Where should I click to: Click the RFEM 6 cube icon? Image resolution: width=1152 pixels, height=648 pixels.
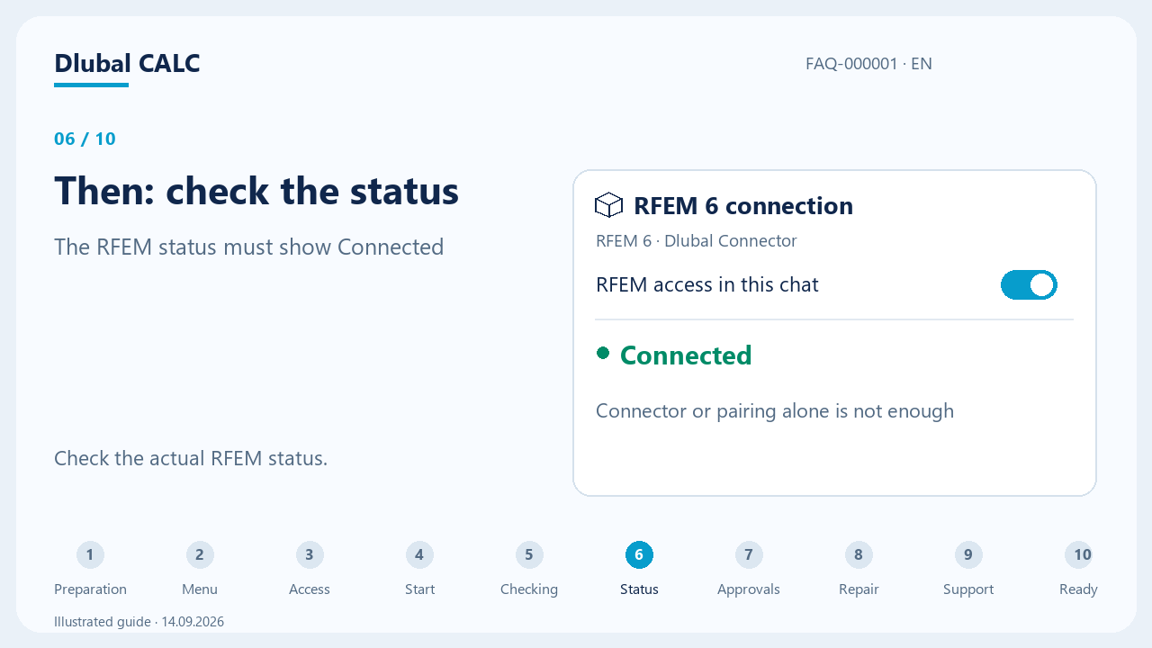[x=609, y=205]
